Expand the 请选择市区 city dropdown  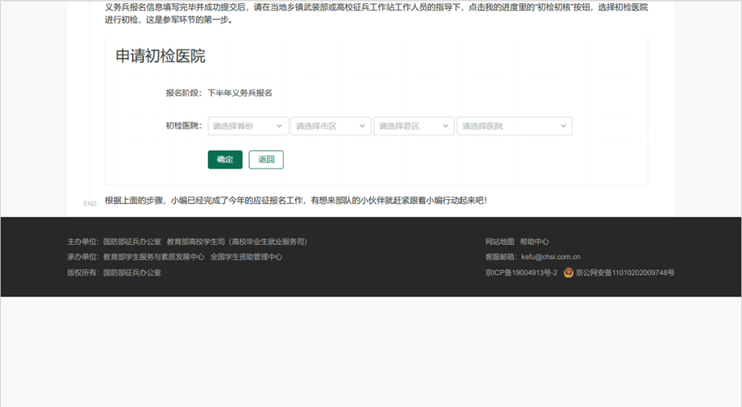pos(331,127)
